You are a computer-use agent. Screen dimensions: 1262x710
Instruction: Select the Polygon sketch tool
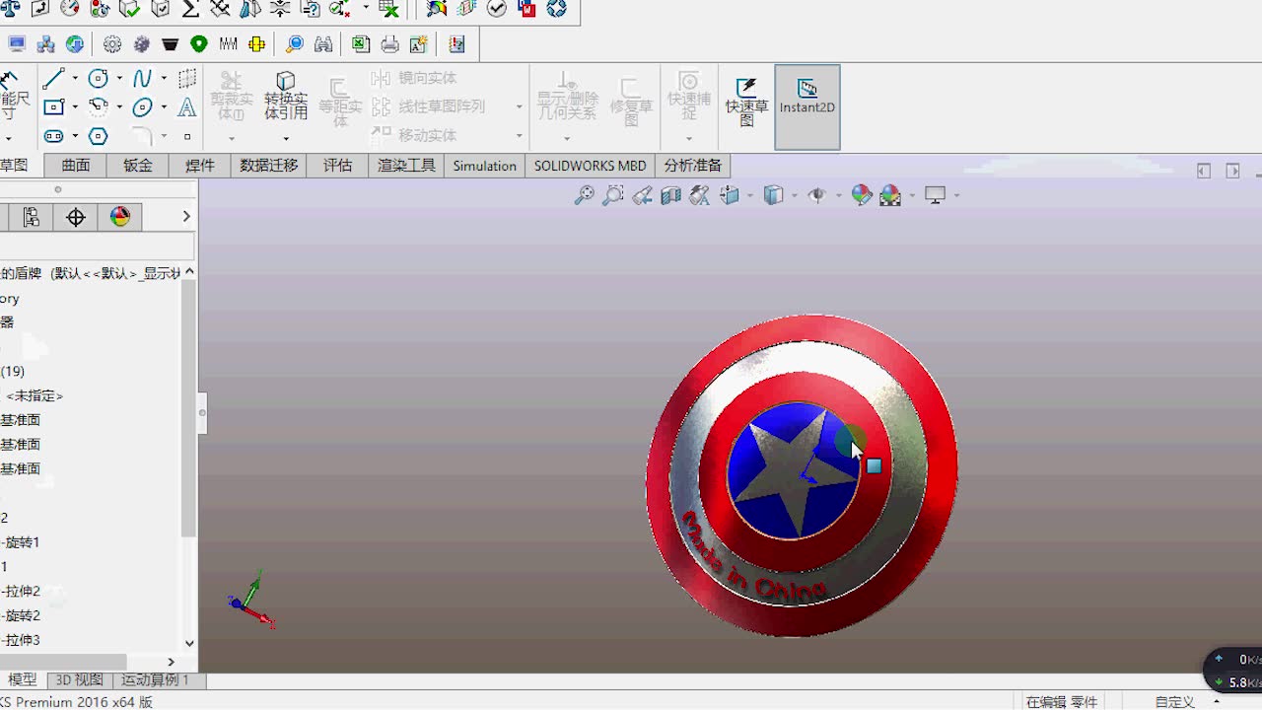(x=98, y=136)
